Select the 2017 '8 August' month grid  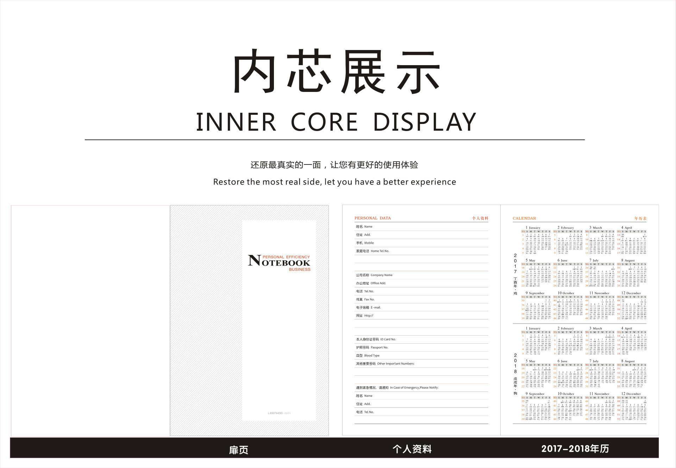(632, 273)
